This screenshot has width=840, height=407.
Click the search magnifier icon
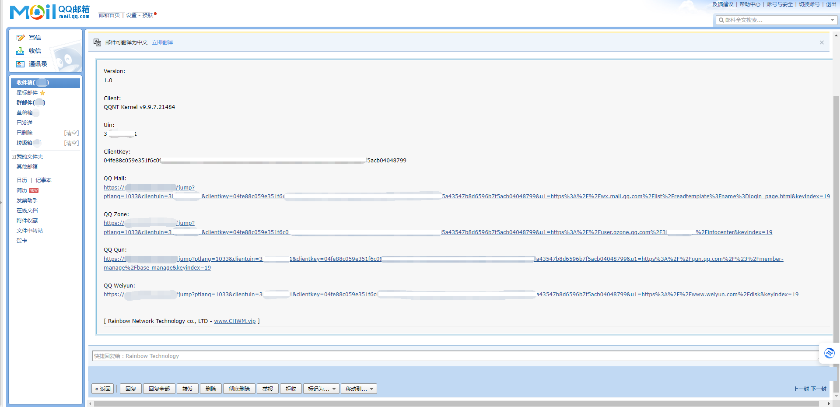click(x=721, y=20)
